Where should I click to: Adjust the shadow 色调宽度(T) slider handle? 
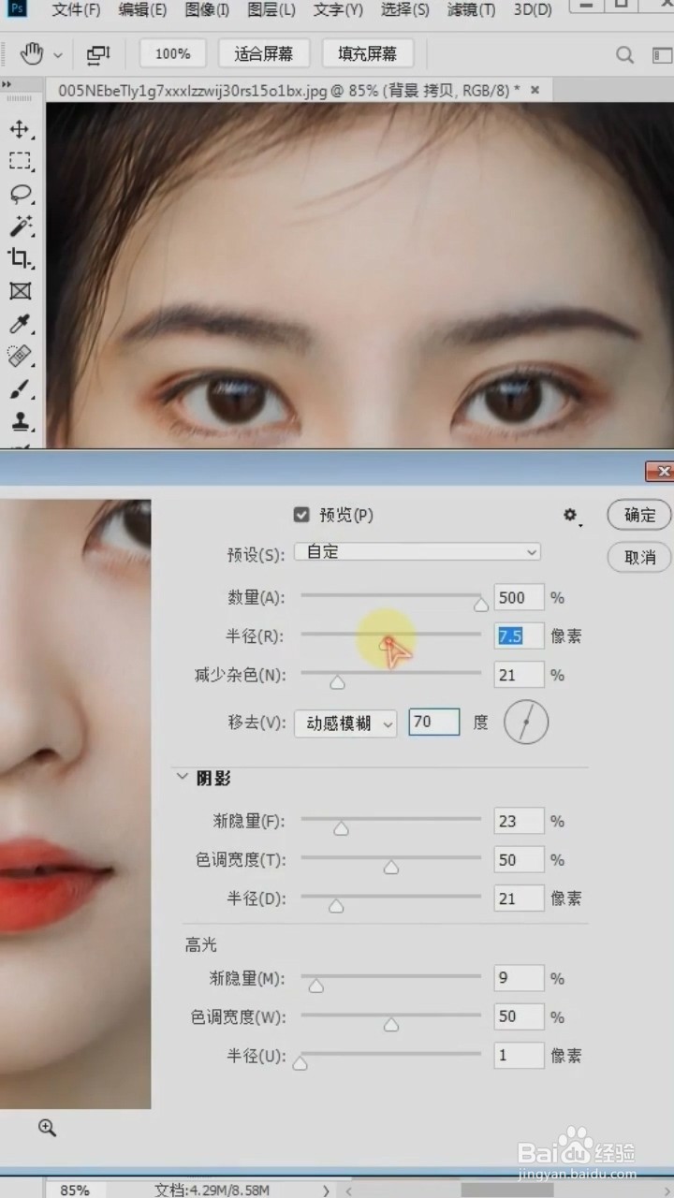point(391,868)
